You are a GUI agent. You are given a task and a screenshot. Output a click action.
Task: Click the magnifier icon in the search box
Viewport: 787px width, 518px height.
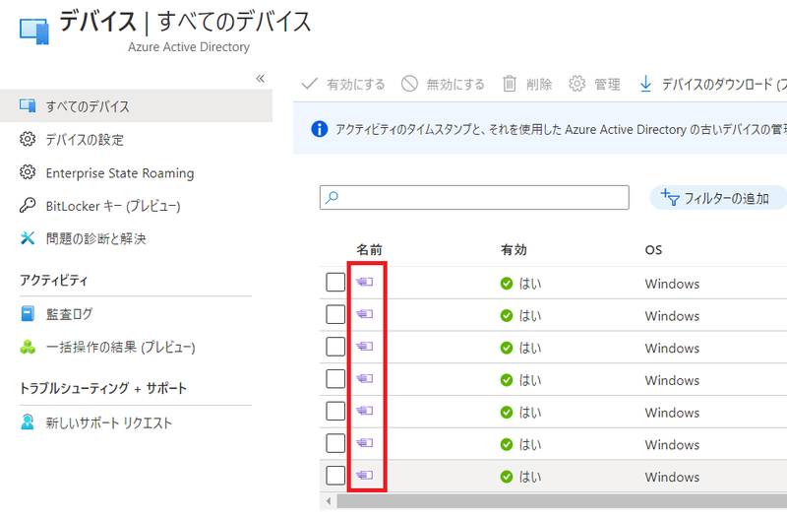click(x=332, y=198)
